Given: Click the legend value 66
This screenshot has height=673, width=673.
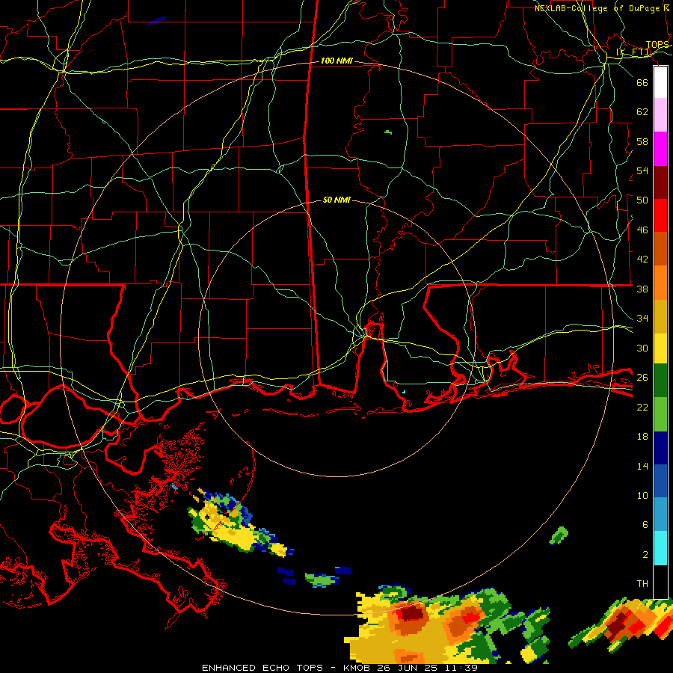Looking at the screenshot, I should pos(642,82).
